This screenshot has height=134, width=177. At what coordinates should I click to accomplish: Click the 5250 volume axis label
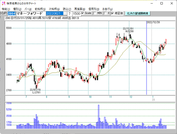[9, 109]
